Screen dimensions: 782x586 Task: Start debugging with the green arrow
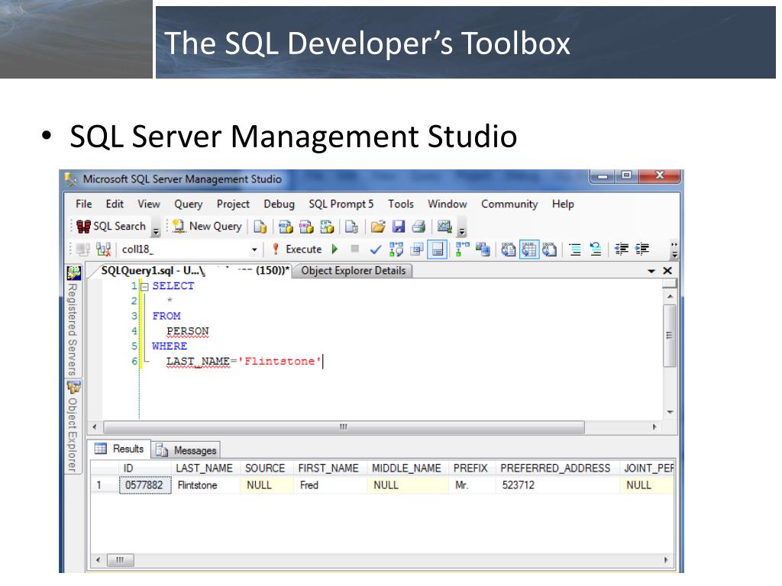334,250
